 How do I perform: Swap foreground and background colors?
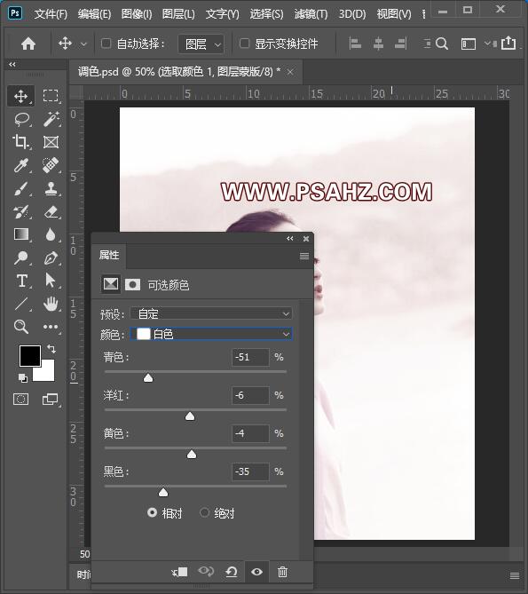tap(51, 348)
